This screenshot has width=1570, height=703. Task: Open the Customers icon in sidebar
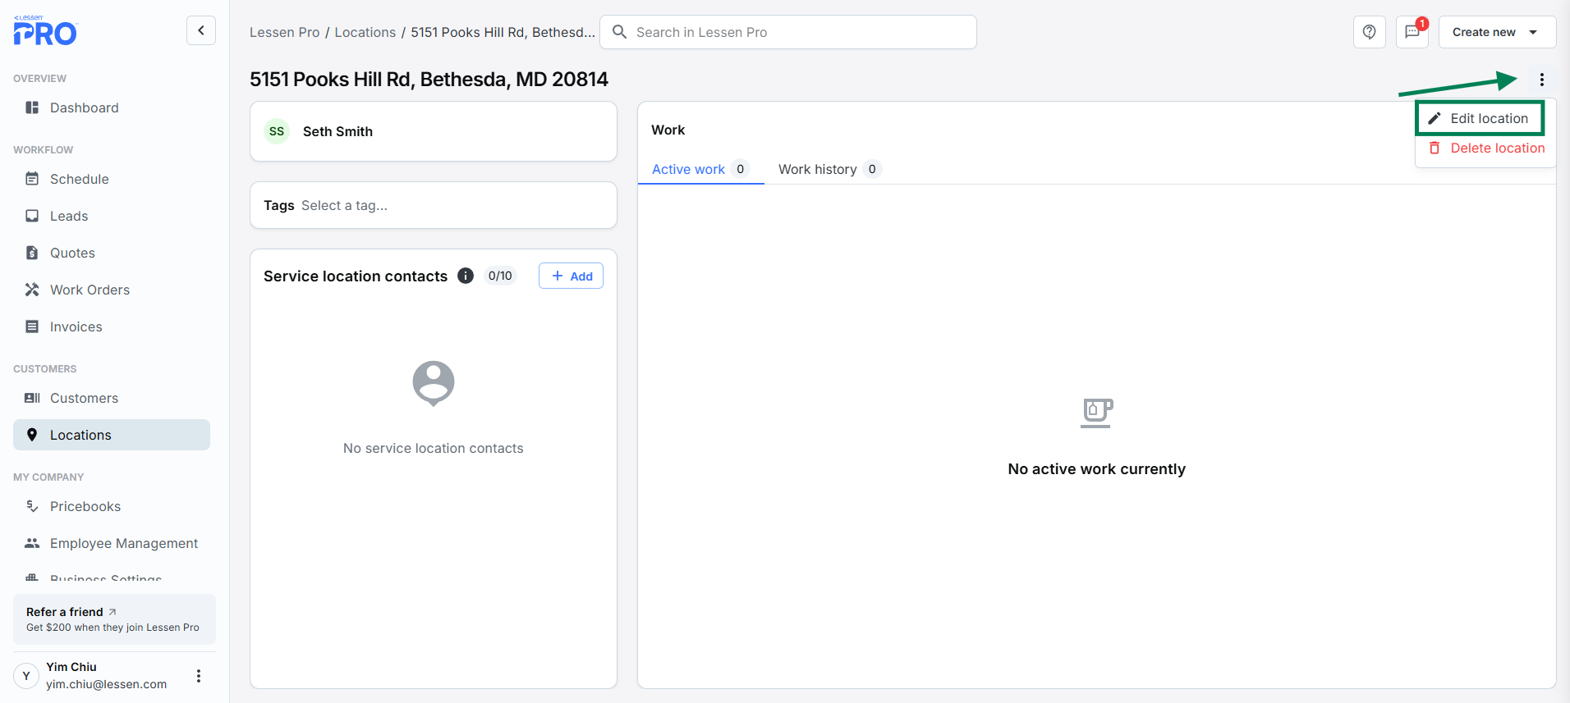[32, 398]
